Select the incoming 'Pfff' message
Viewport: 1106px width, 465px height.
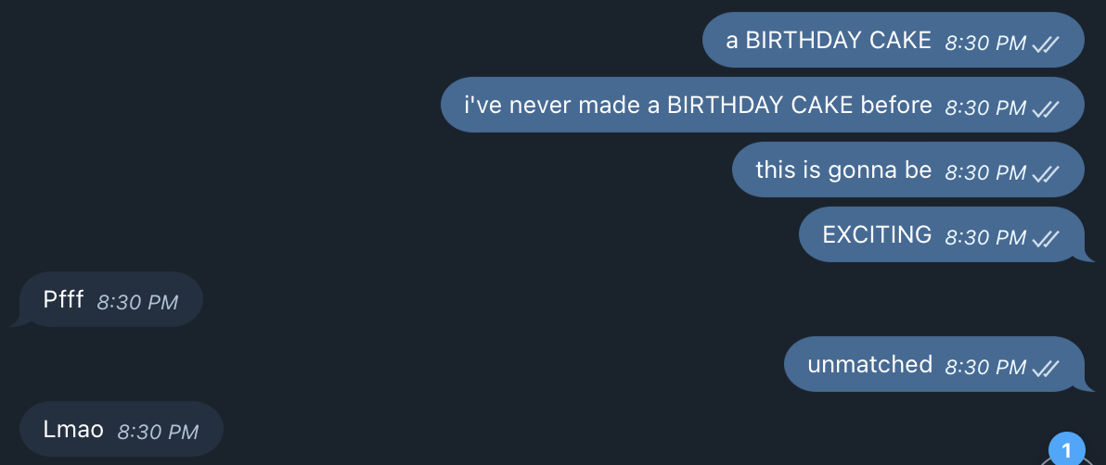[110, 299]
